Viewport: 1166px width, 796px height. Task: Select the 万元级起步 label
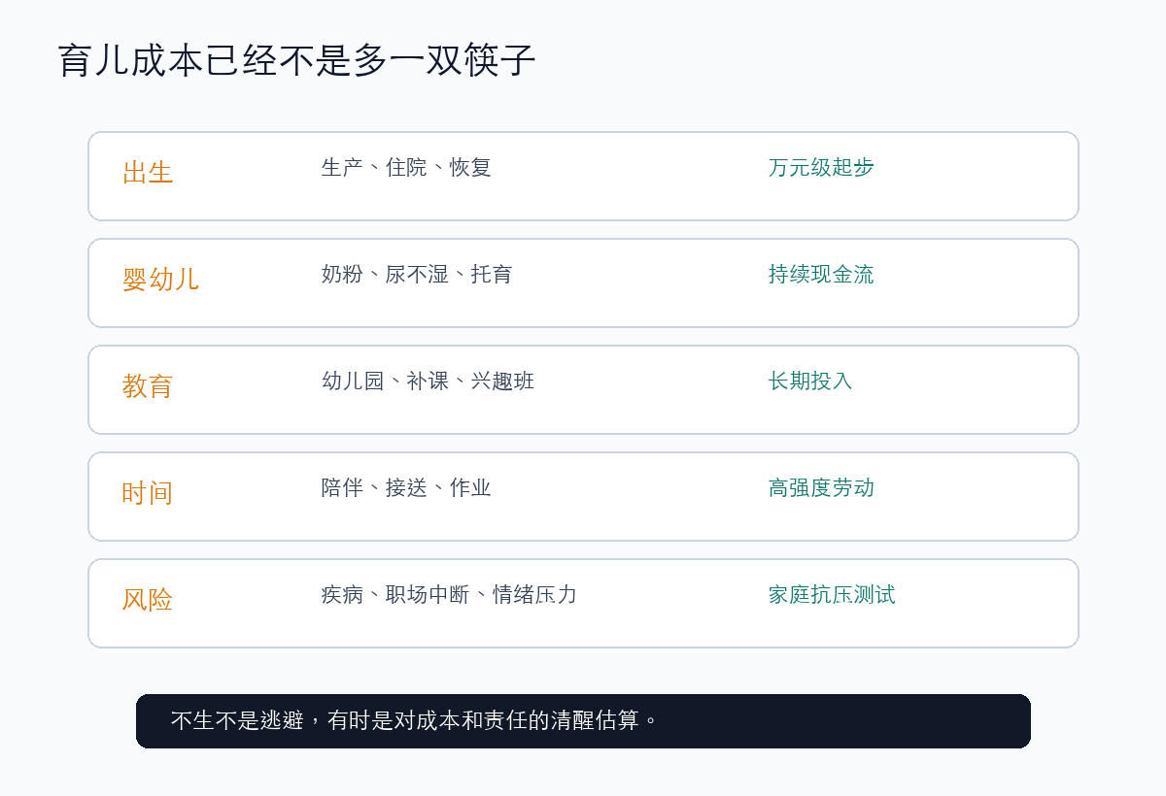click(x=821, y=167)
